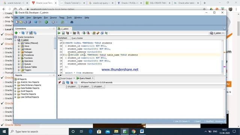Click the SQL link in Query Result toolbar

click(x=76, y=82)
